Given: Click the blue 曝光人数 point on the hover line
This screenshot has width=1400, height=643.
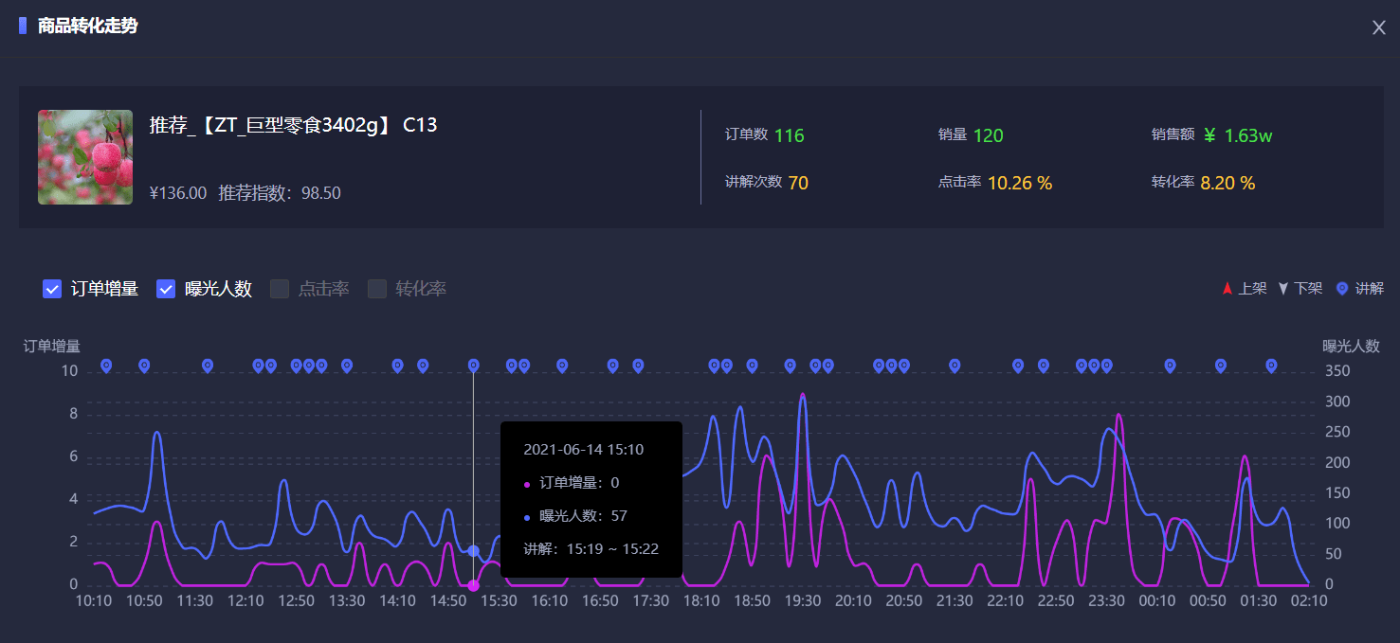Looking at the screenshot, I should click(474, 550).
